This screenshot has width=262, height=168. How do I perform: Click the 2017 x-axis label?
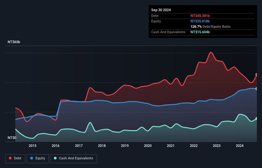pos(79,146)
